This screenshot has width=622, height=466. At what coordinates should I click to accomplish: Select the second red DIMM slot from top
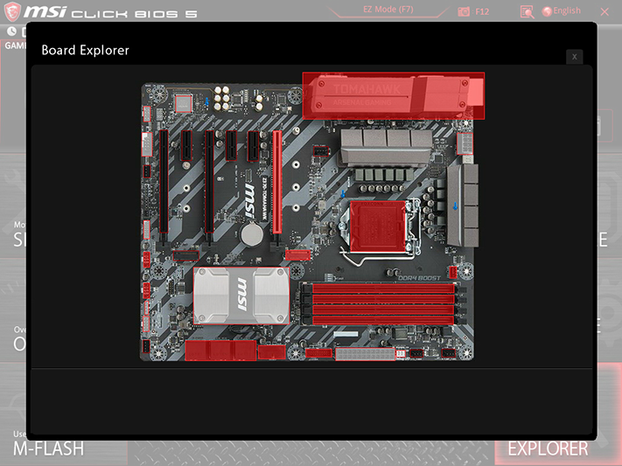[x=383, y=299]
